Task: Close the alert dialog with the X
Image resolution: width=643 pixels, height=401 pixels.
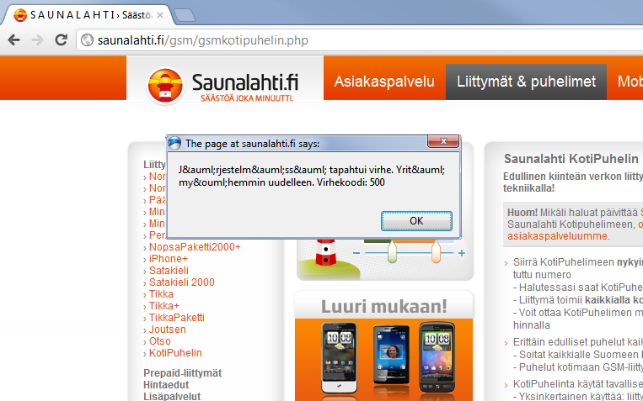Action: (443, 141)
